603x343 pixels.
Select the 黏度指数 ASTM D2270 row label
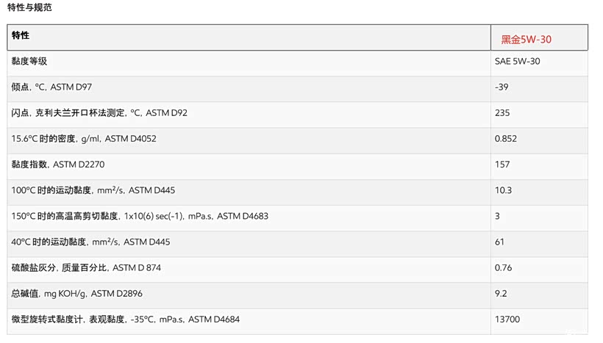[58, 165]
